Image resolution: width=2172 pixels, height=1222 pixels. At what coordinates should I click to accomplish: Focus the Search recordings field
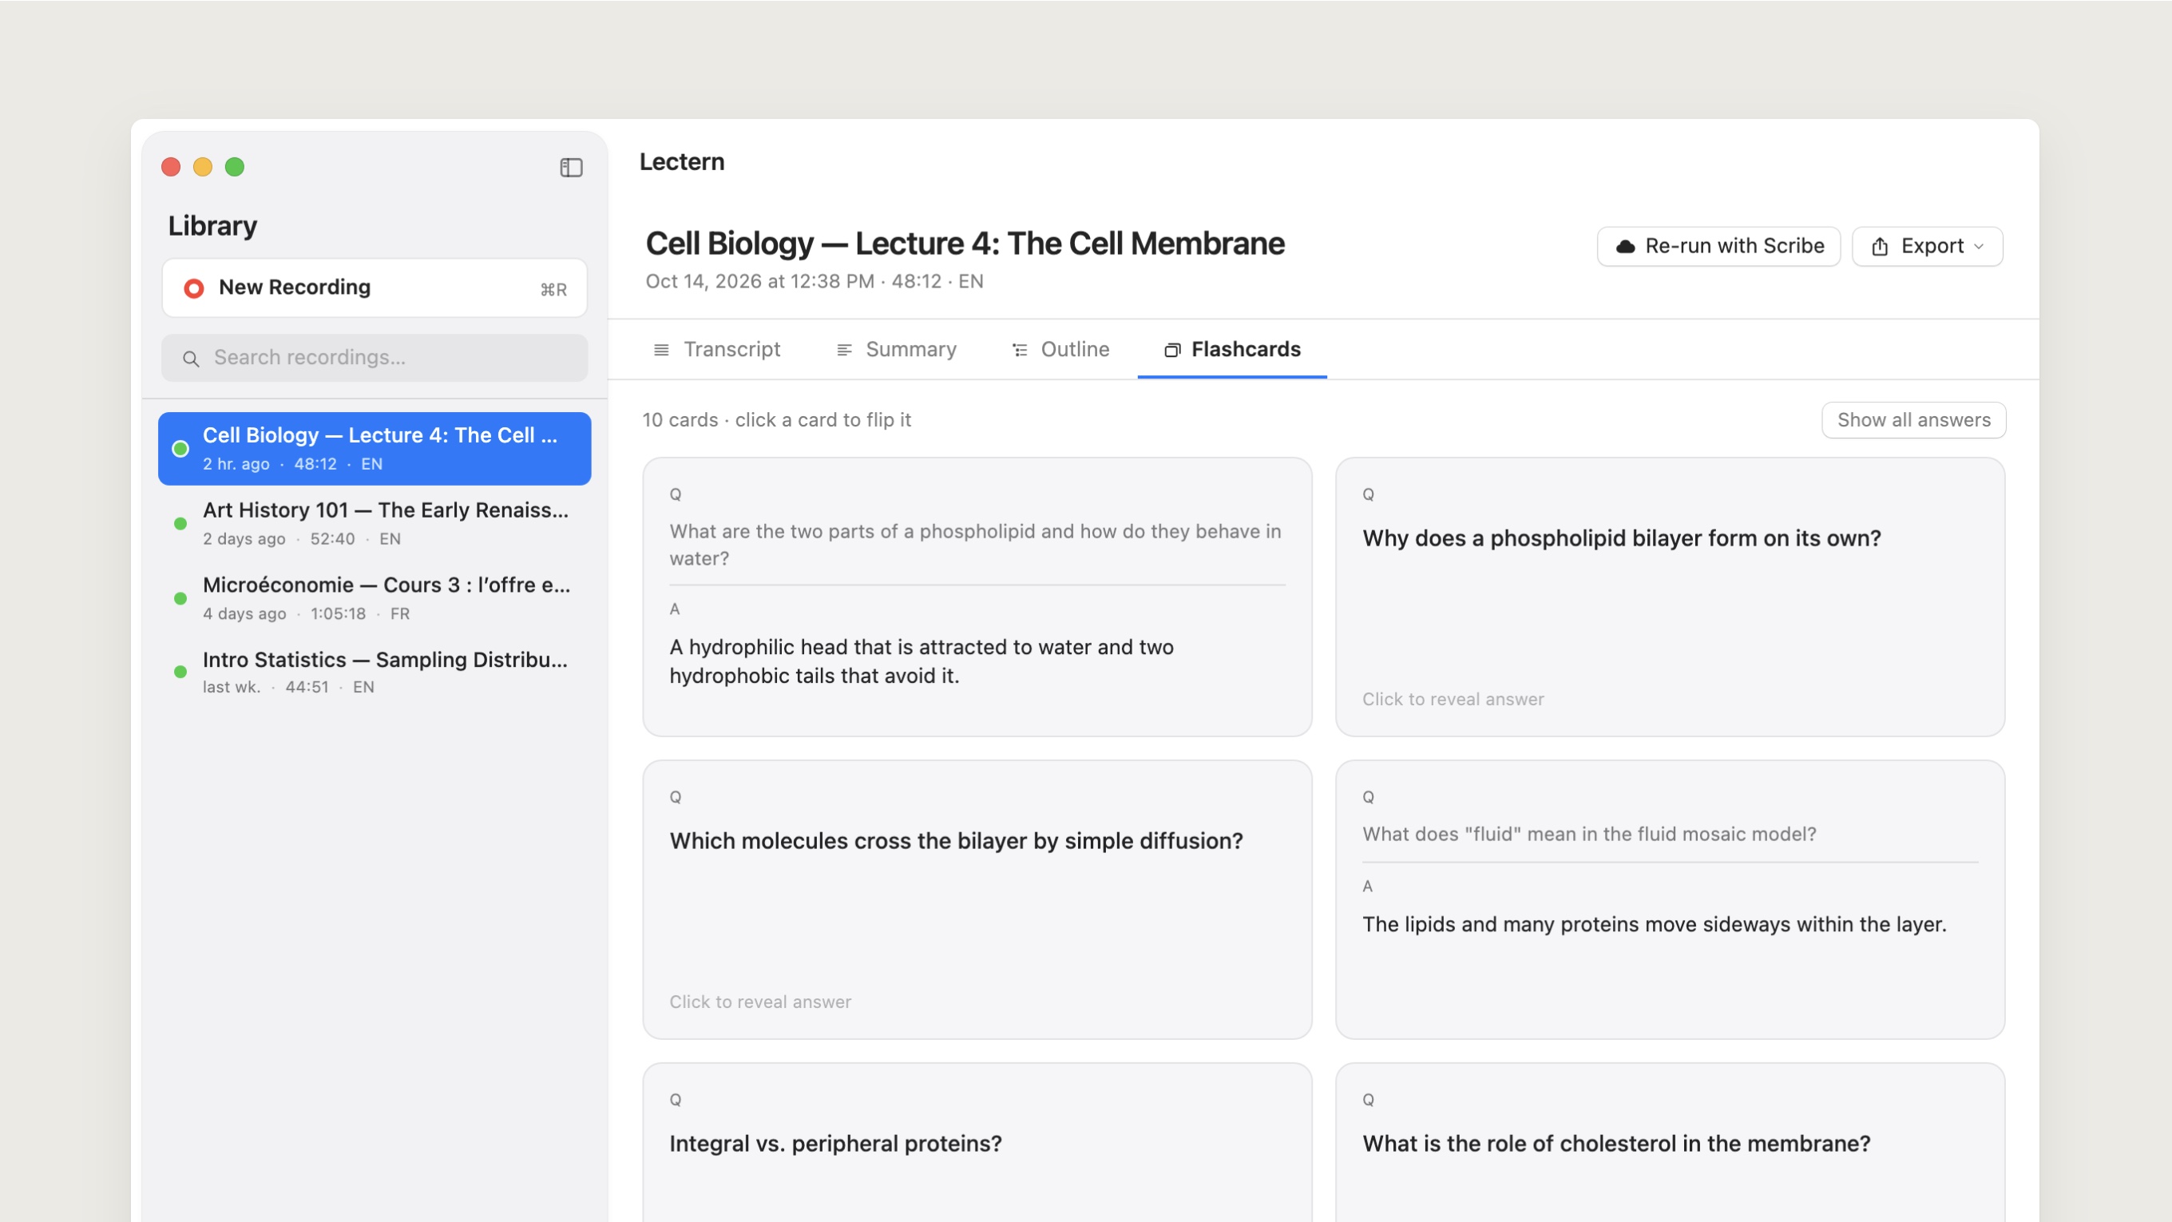pyautogui.click(x=375, y=358)
